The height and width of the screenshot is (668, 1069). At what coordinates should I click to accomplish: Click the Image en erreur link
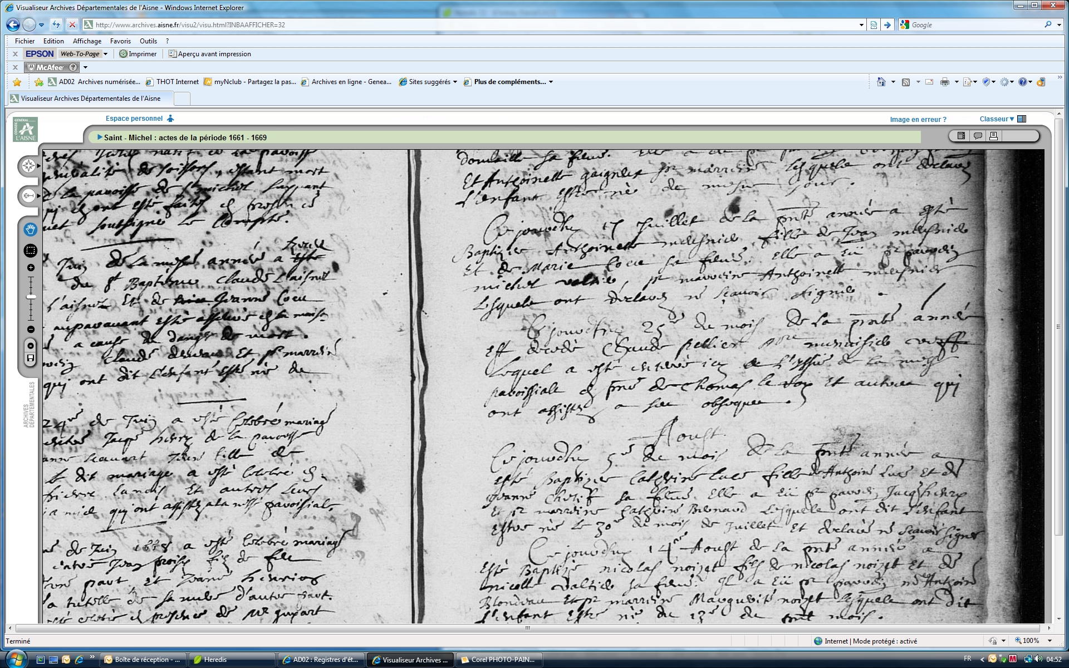(x=918, y=119)
